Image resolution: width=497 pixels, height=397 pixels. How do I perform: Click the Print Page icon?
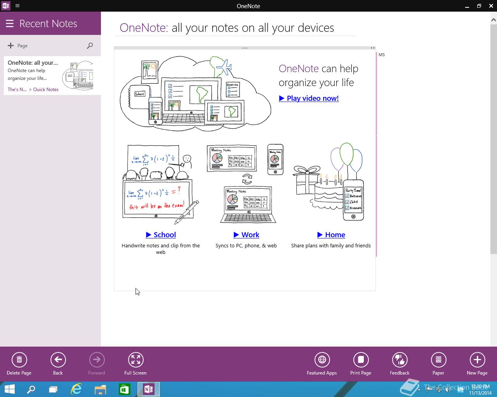point(361,360)
